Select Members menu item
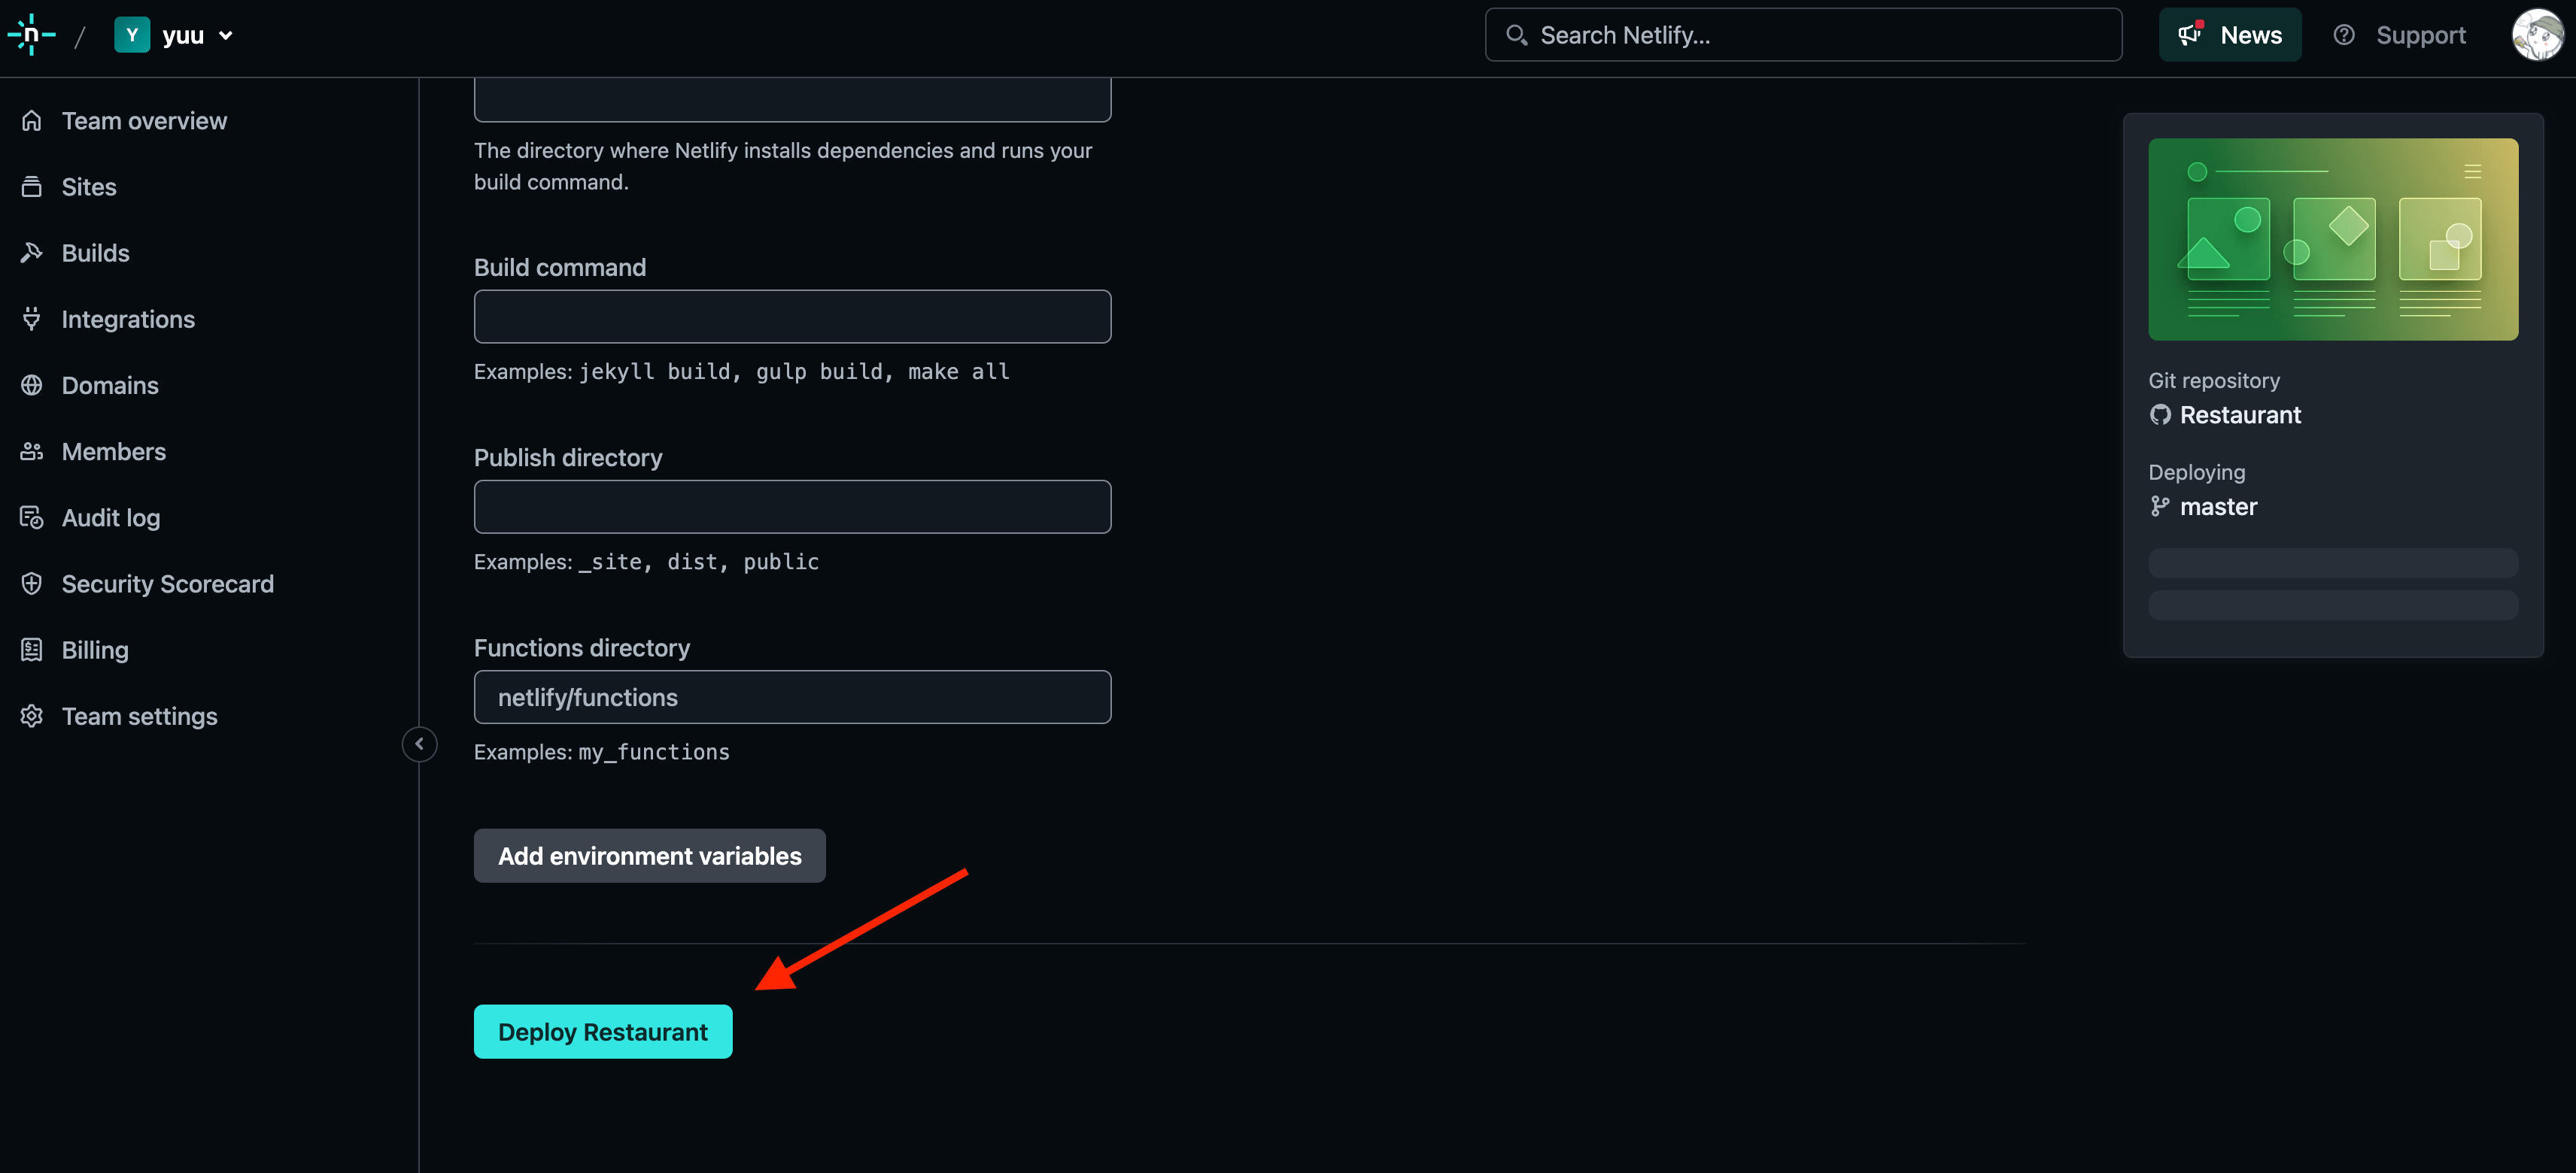 [114, 452]
